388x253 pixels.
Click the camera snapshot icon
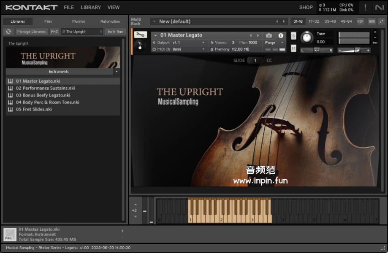[269, 35]
